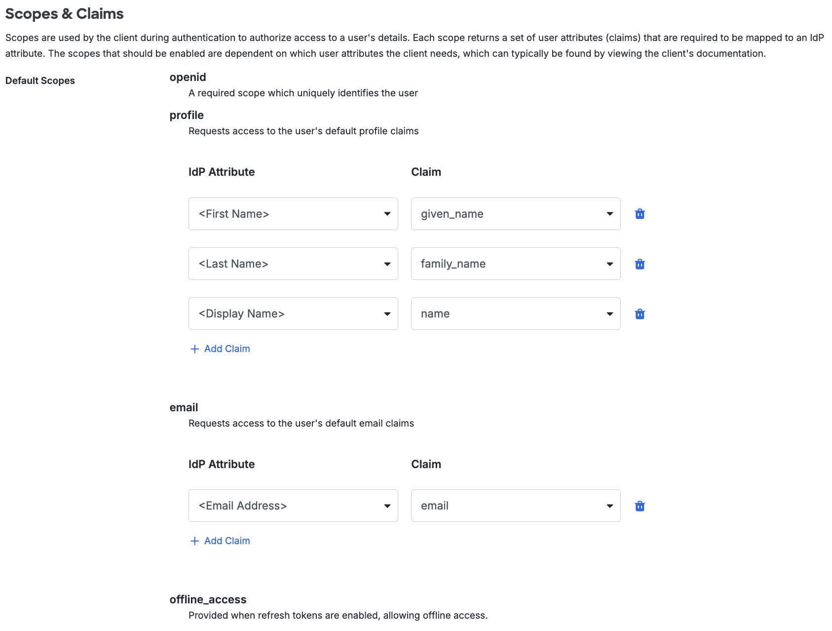The height and width of the screenshot is (631, 832).
Task: Add a new claim to the email scope
Action: pos(227,541)
